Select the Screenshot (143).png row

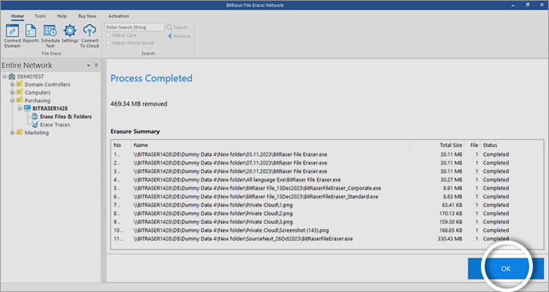pos(327,230)
